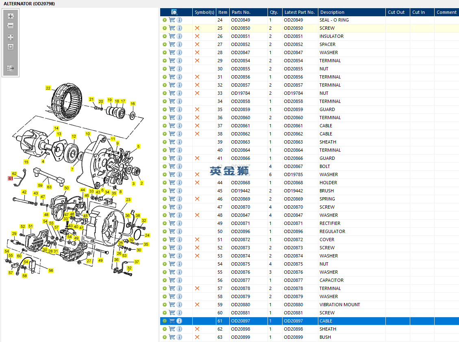Add item 24 SEAL - O RING to cart

(x=172, y=20)
